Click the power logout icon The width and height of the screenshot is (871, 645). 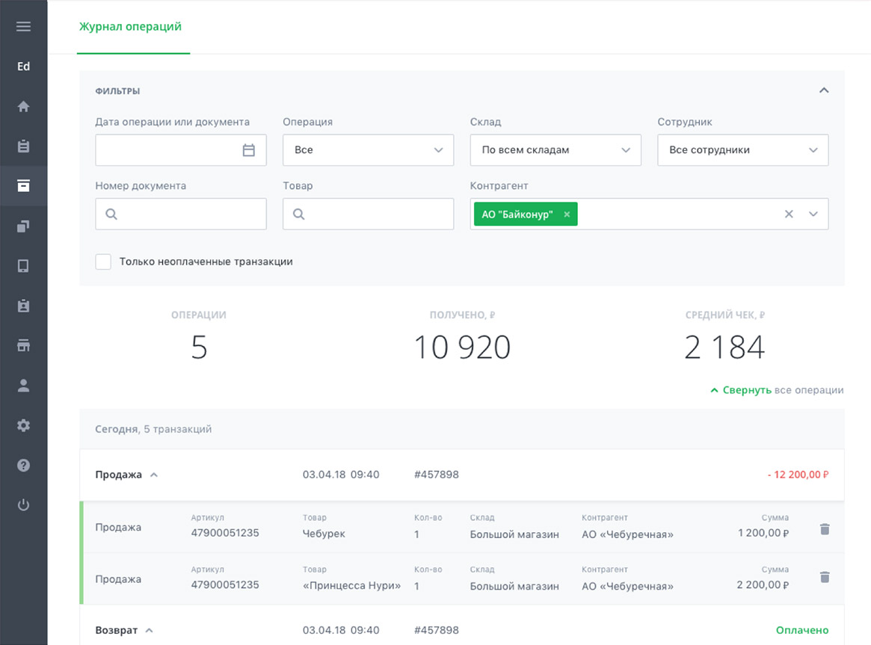click(x=23, y=505)
